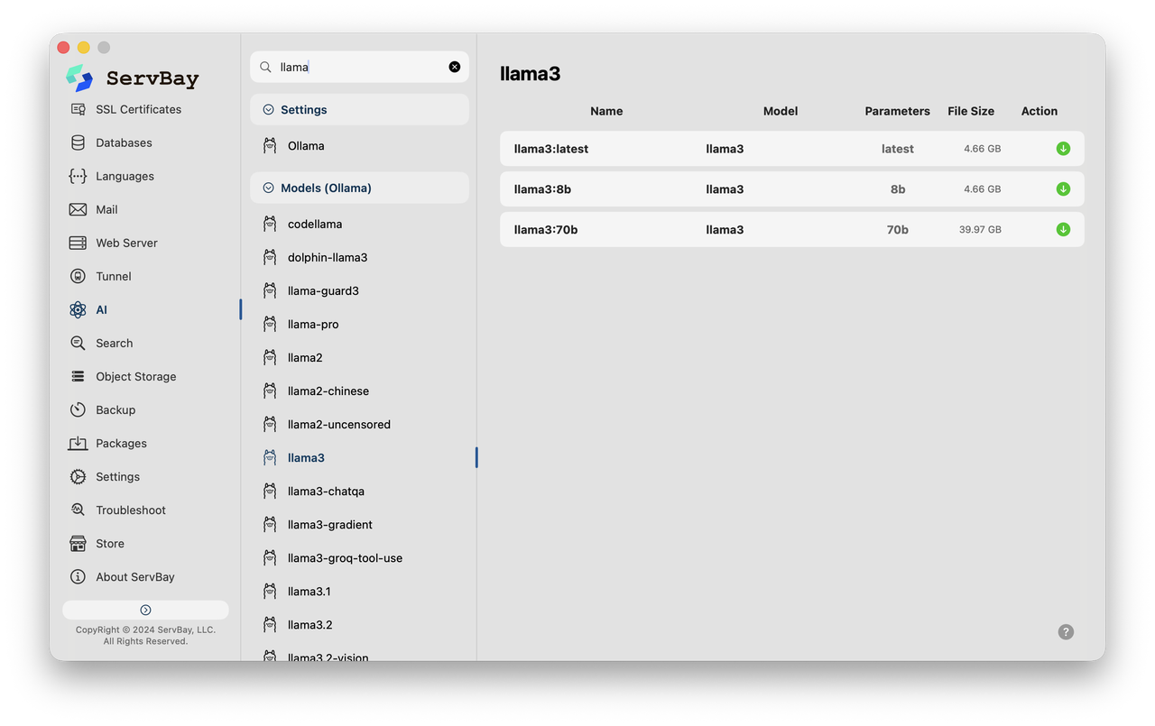Screen dimensions: 1155x726
Task: Collapse the sidebar with bottom arrow button
Action: [145, 610]
